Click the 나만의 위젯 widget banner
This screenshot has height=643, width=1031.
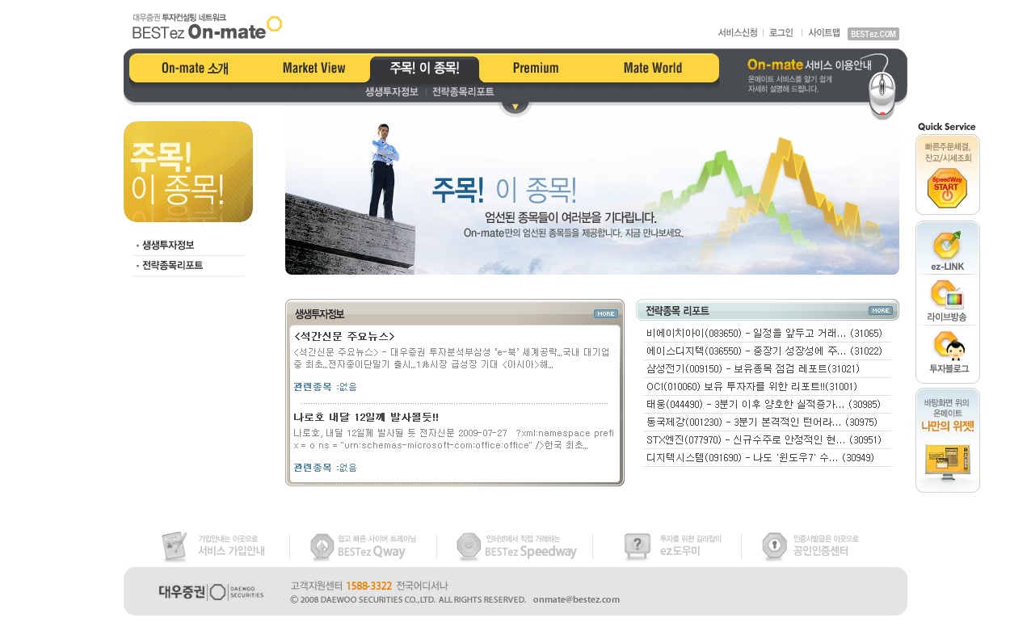point(947,441)
